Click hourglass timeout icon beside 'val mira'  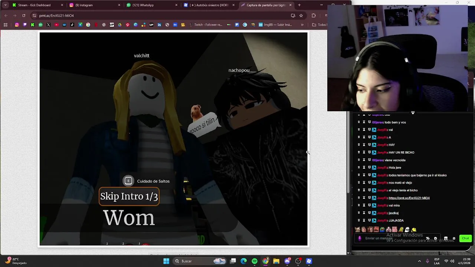tap(364, 205)
